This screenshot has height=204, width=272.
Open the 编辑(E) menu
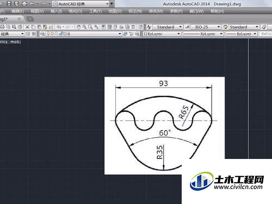pos(17,11)
